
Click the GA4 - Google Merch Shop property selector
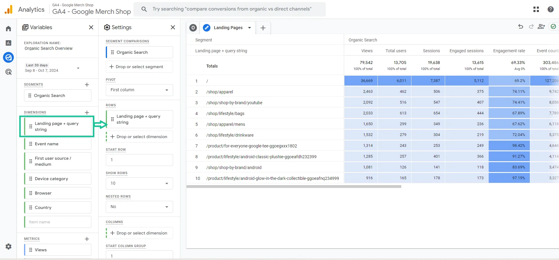pos(92,9)
